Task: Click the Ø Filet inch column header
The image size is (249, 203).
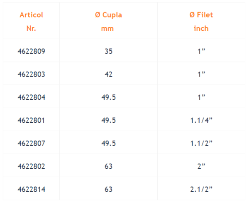Action: pos(201,22)
